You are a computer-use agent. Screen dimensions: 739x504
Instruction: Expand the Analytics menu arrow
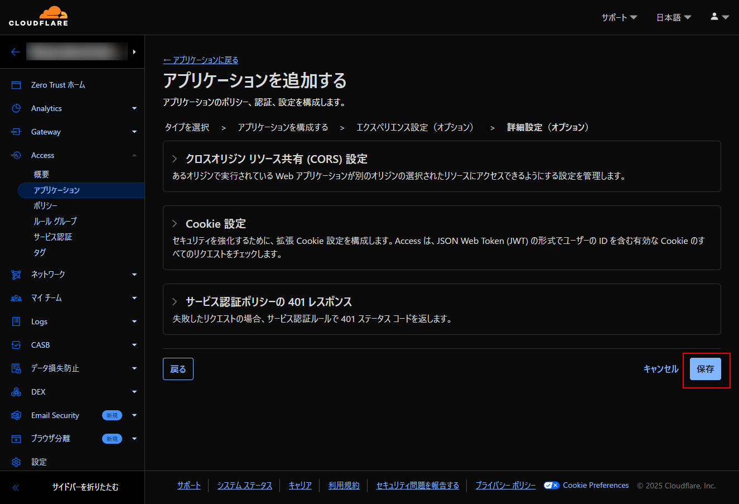coord(134,108)
